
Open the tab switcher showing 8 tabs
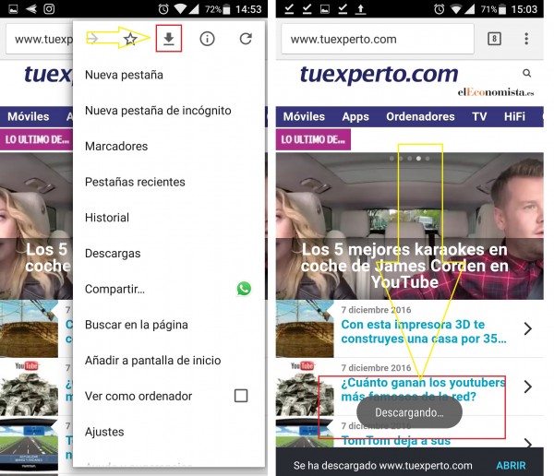(494, 39)
